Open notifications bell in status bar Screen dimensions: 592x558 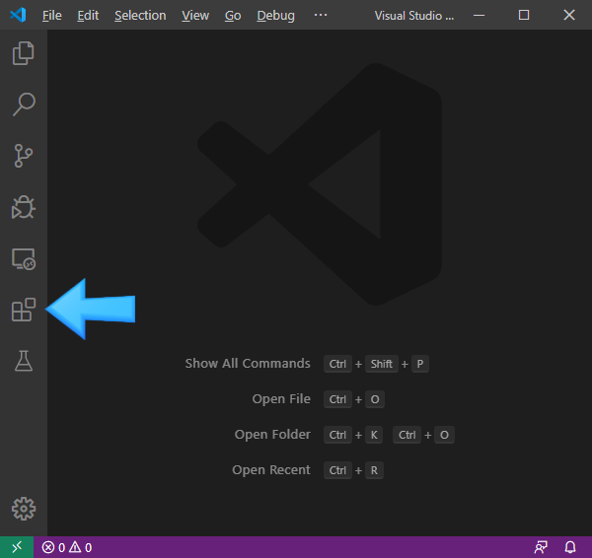tap(570, 547)
